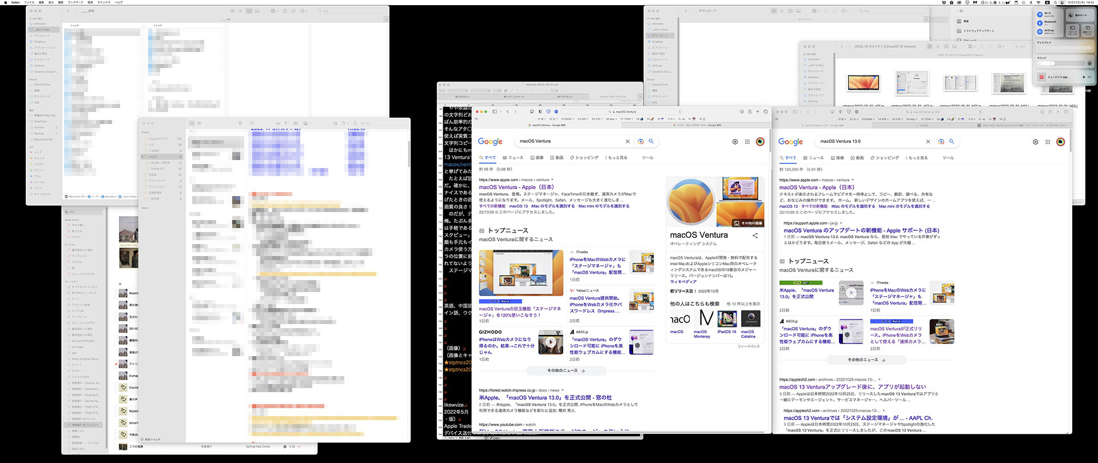Viewport: 1098px width, 463px height.
Task: Go back in the front Safari window
Action: tap(508, 111)
